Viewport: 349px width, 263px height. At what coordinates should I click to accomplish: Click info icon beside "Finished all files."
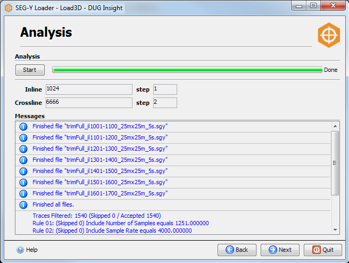pyautogui.click(x=23, y=204)
